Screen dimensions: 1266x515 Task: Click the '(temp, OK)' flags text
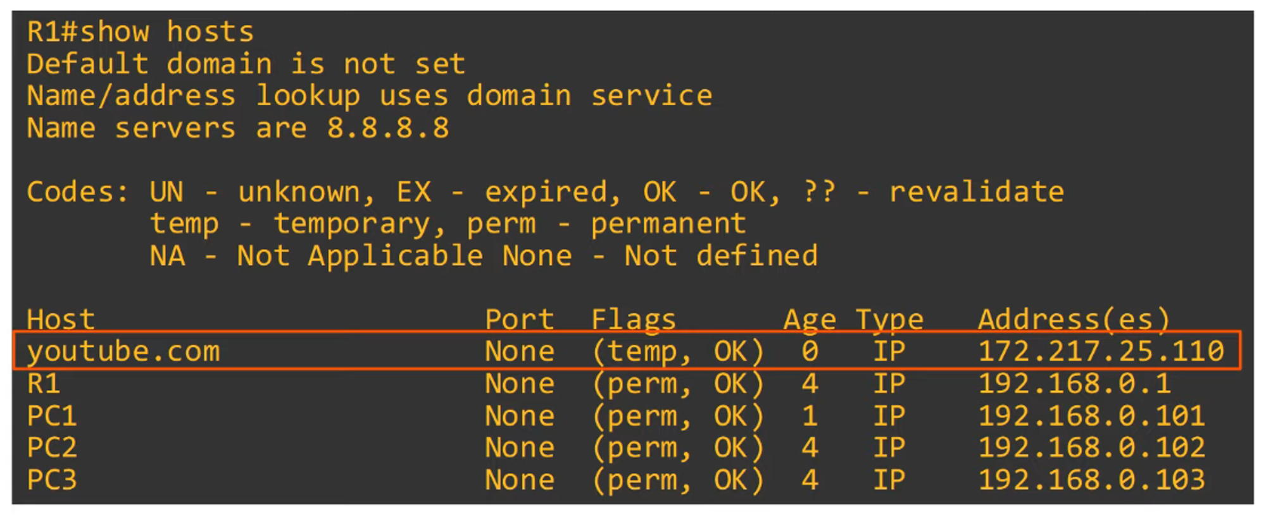coord(677,351)
